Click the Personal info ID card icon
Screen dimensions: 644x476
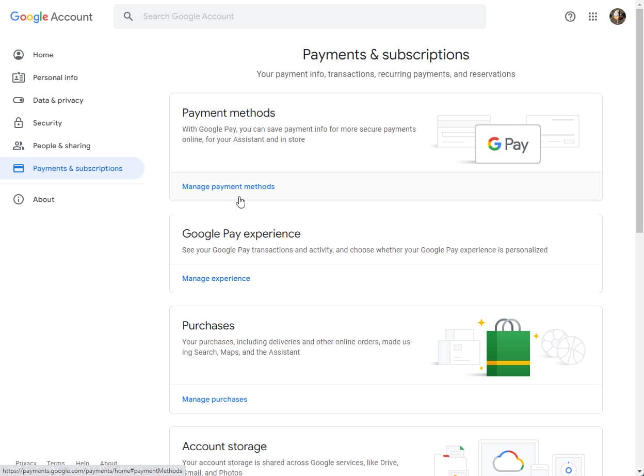coord(19,77)
